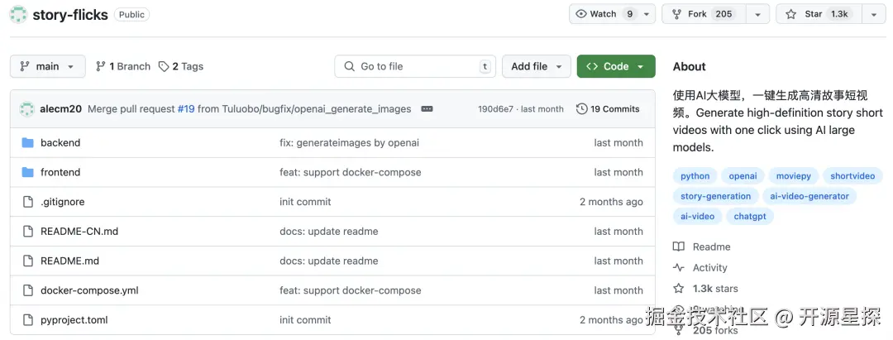
Task: Select the python topic tag
Action: (x=695, y=176)
